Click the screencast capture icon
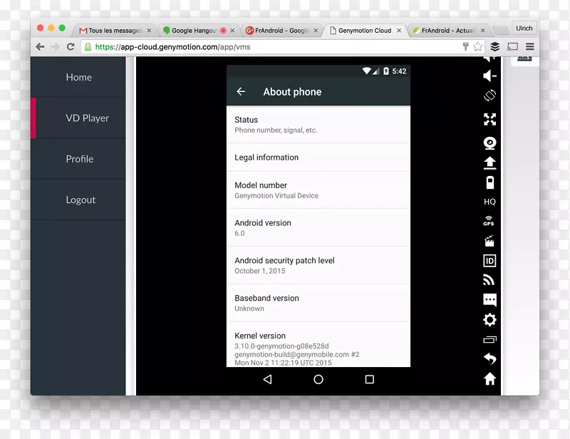Image resolution: width=570 pixels, height=439 pixels. [x=489, y=240]
